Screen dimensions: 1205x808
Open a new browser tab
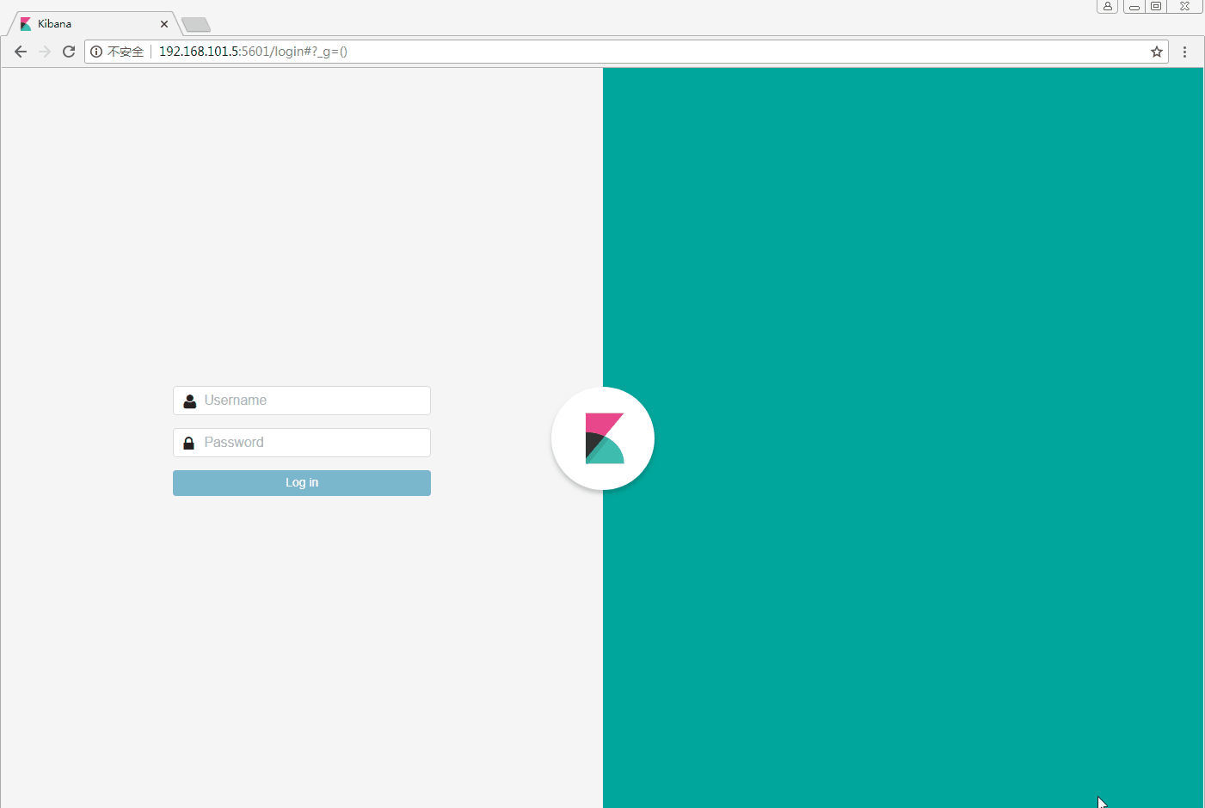pyautogui.click(x=196, y=24)
